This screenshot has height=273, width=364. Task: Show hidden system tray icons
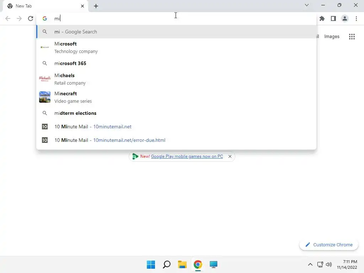[x=310, y=264]
